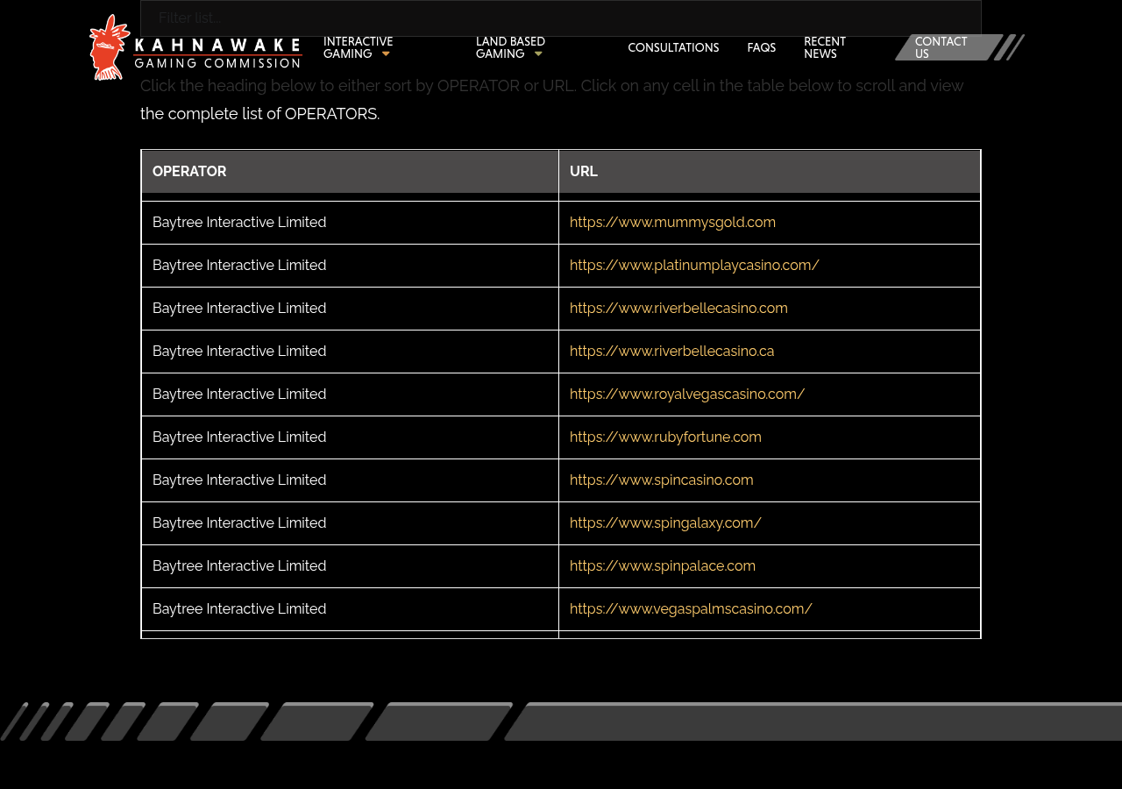
Task: Open the Consultations menu item
Action: pos(673,48)
